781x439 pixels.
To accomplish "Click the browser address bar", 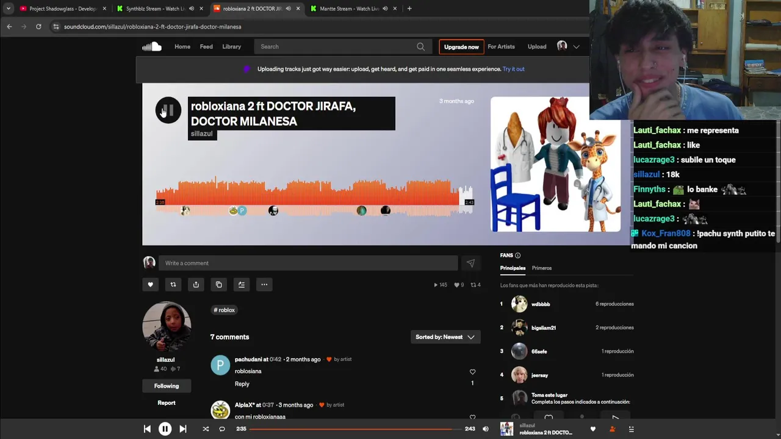I will coord(317,27).
